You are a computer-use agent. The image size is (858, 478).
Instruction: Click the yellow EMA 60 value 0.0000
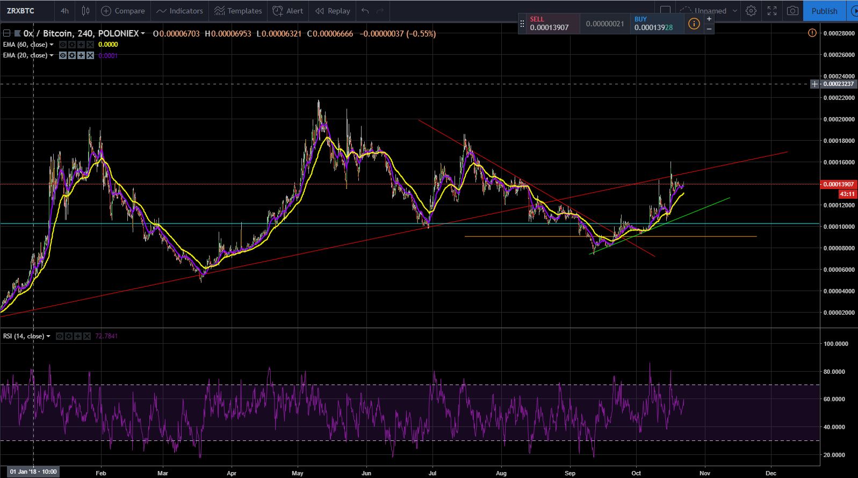(108, 45)
